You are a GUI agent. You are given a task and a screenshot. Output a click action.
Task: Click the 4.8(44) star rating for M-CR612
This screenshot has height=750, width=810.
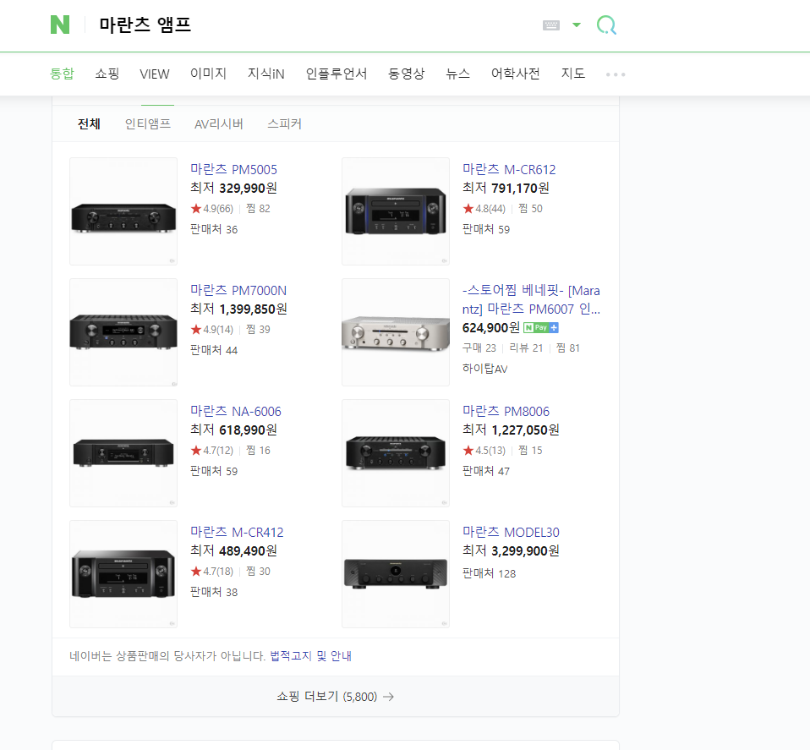(x=484, y=209)
